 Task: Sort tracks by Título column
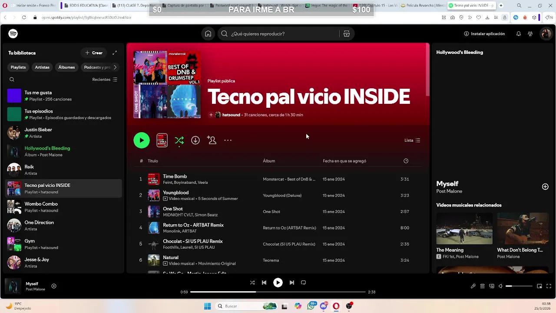153,161
